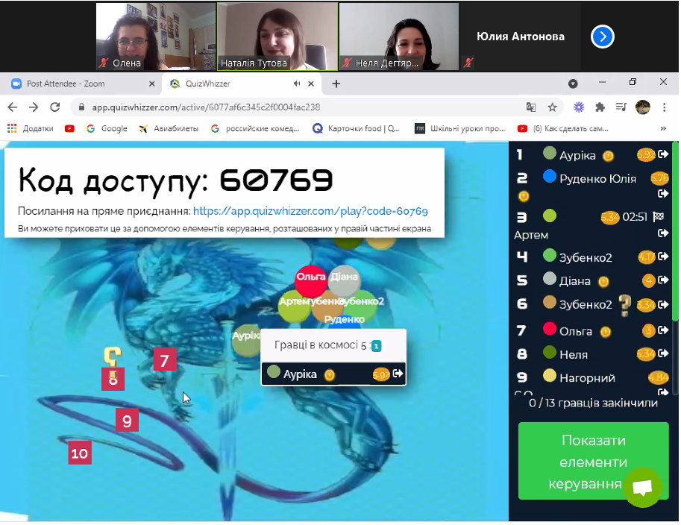Open the Шкільні уроки про... bookmark
The height and width of the screenshot is (525, 681).
460,128
